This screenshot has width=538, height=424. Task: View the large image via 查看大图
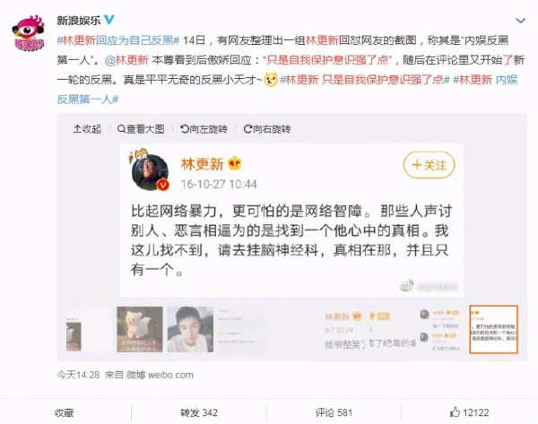141,129
